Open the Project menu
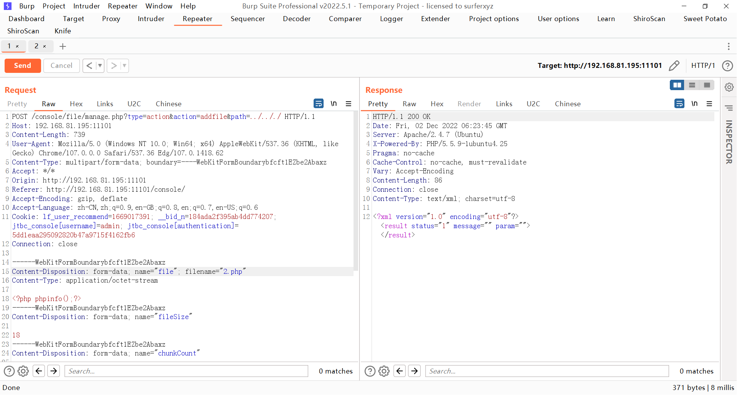 pyautogui.click(x=54, y=6)
